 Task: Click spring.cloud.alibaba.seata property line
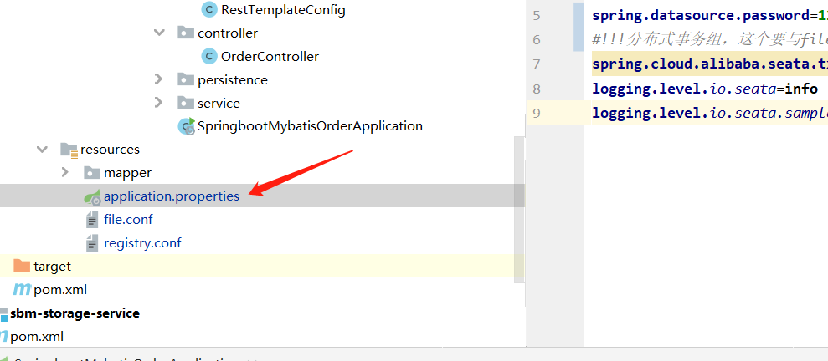click(710, 64)
